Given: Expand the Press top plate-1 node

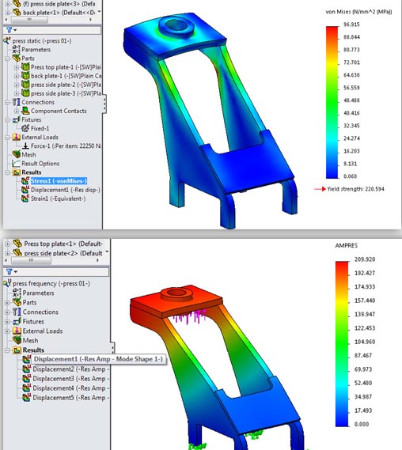Looking at the screenshot, I should 17,67.
